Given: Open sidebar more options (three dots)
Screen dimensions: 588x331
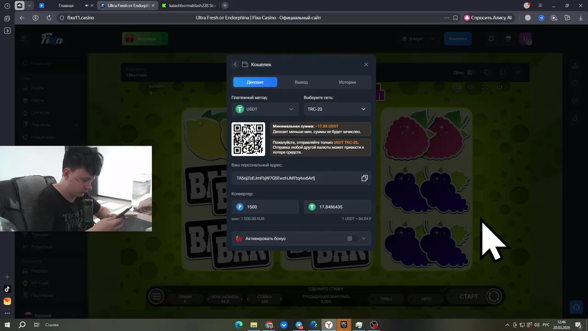Looking at the screenshot, I should click(7, 314).
